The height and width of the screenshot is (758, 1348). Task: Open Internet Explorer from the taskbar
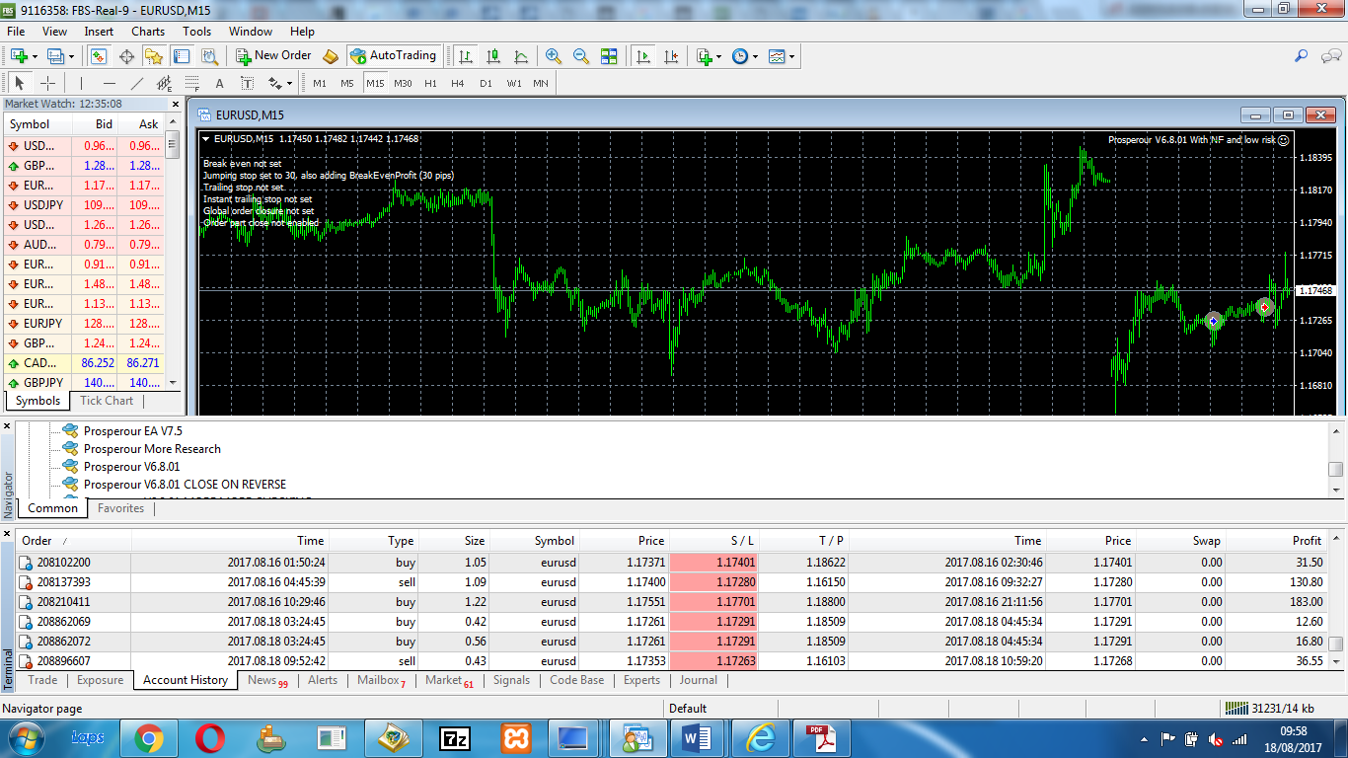[761, 737]
